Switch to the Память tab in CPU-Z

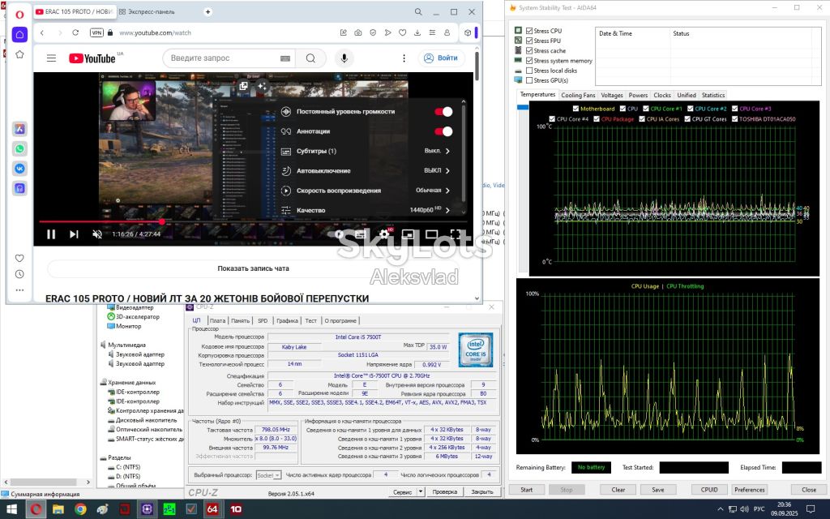click(x=240, y=320)
